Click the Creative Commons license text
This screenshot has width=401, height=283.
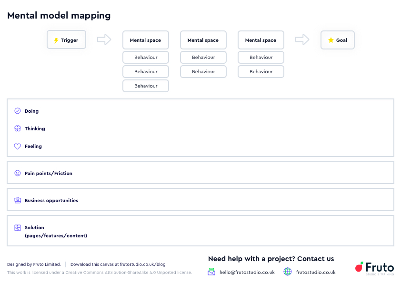tap(100, 273)
